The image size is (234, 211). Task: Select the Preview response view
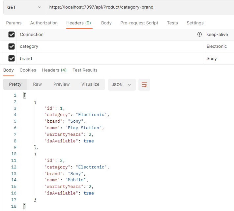[x=61, y=84]
